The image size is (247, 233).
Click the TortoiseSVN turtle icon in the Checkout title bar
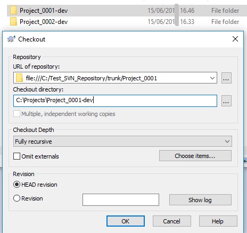tap(11, 39)
